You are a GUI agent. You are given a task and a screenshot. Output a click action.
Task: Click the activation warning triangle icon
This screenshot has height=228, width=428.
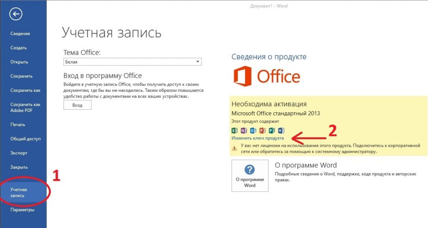(234, 148)
